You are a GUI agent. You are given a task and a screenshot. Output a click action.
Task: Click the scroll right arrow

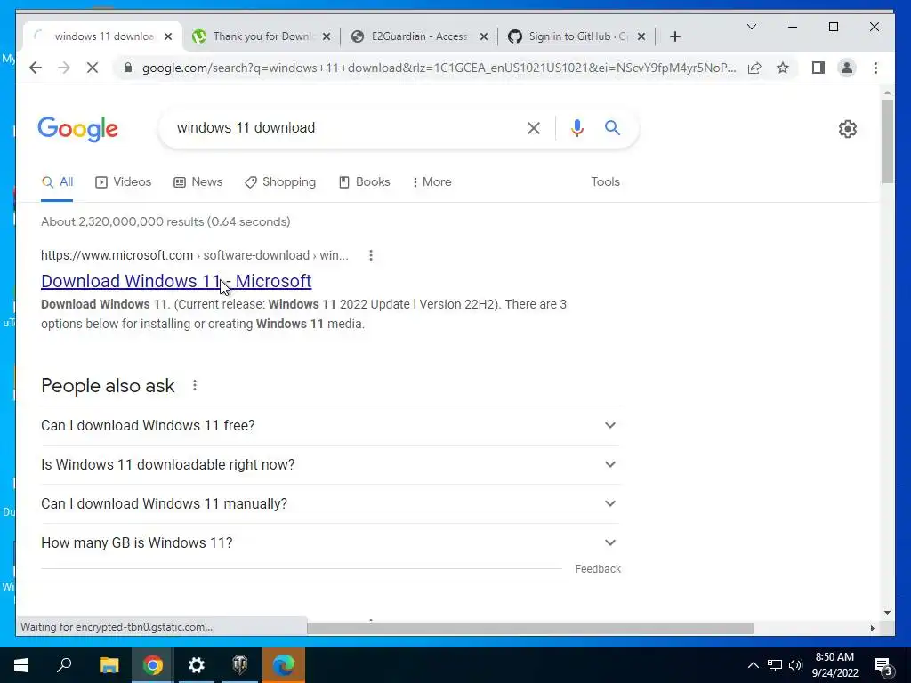(x=872, y=629)
